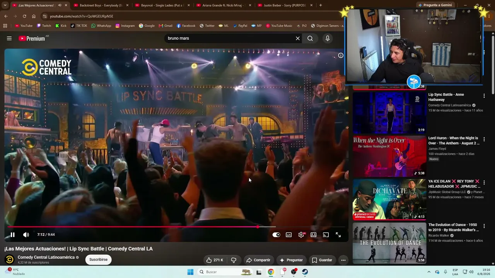Open options for Lord Huron video

[484, 139]
